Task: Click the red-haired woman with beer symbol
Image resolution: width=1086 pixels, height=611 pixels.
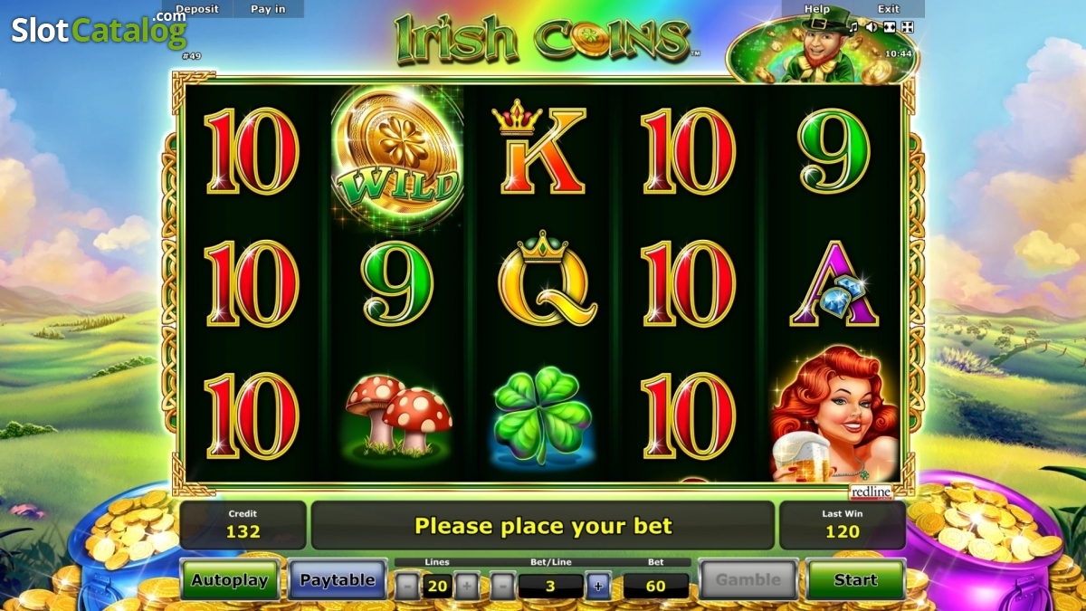Action: click(x=834, y=414)
